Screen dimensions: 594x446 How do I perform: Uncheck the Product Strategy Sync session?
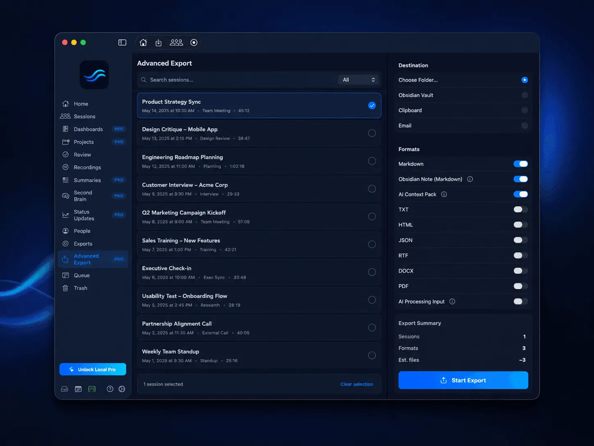pyautogui.click(x=372, y=106)
